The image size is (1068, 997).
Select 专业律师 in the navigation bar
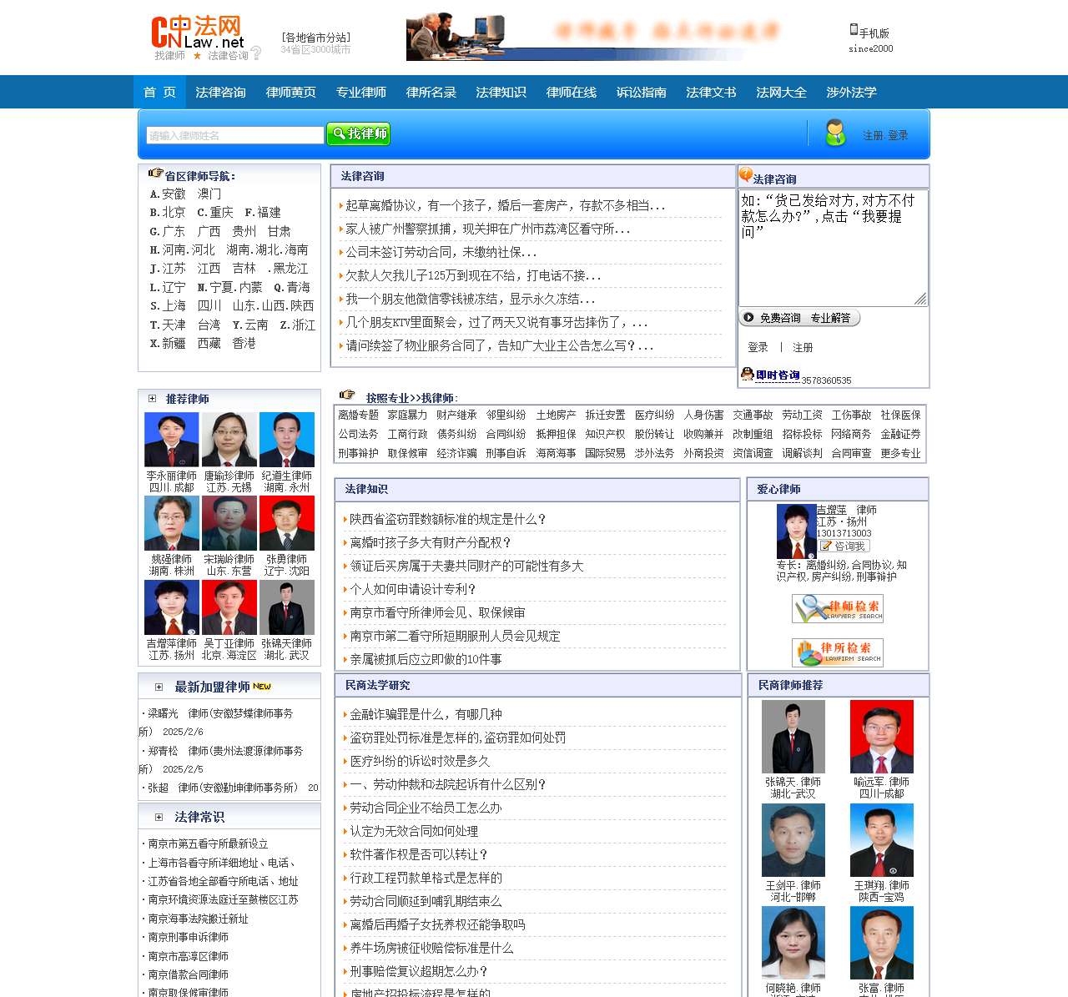click(x=360, y=92)
